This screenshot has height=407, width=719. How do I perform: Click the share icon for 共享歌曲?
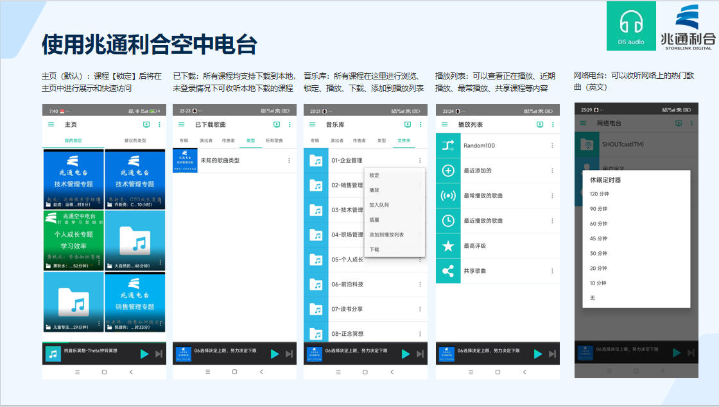pos(448,271)
